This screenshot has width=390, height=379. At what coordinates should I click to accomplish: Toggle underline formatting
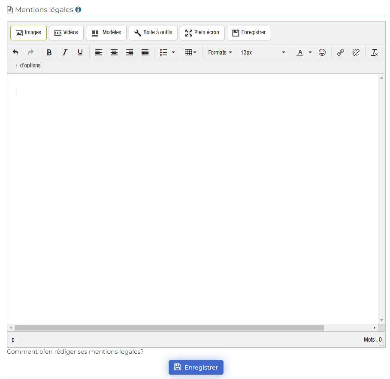(x=80, y=52)
